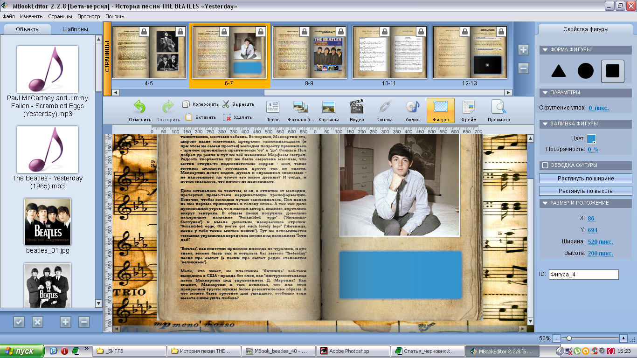Screen dimensions: 637x358
Task: Edit the Скругление углов 0 пикс. value
Action: click(x=598, y=108)
